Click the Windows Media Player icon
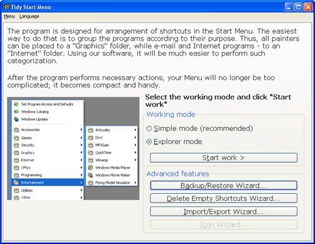The width and height of the screenshot is (315, 244). (x=91, y=168)
